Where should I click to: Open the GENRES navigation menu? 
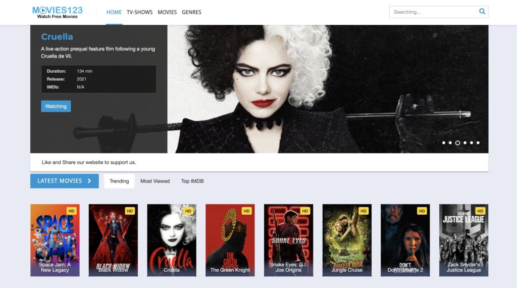[x=191, y=12]
